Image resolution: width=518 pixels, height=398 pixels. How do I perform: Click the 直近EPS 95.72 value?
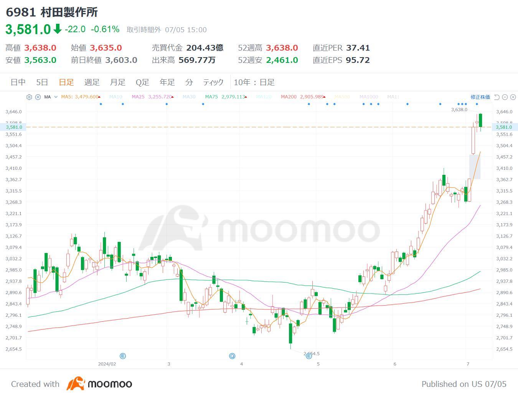coord(358,60)
